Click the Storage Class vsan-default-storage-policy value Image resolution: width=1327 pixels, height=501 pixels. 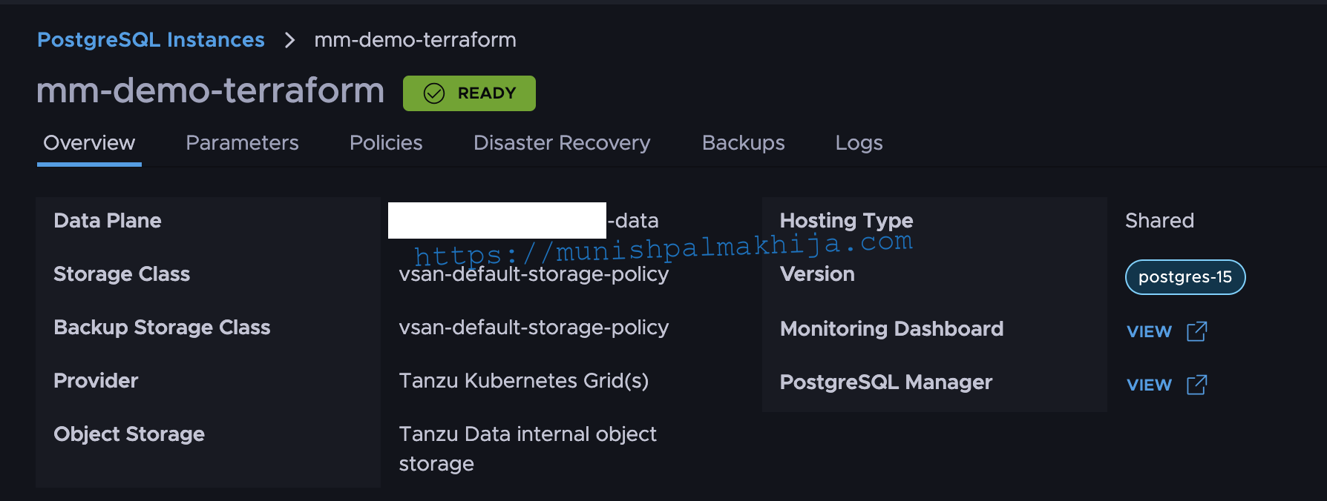[534, 274]
